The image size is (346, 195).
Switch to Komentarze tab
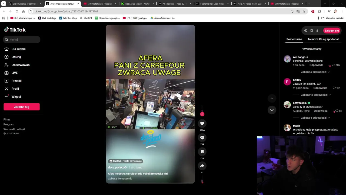(x=294, y=39)
